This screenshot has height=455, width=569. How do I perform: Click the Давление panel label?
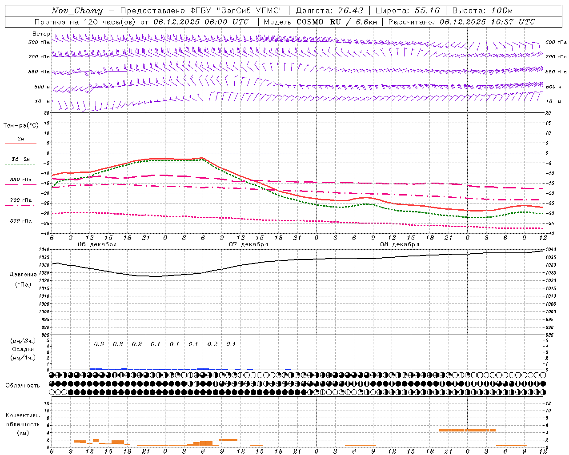(x=23, y=275)
